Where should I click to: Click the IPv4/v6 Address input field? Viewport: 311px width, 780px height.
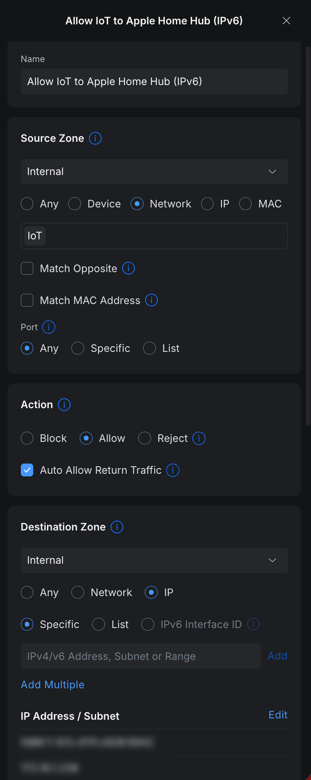point(141,656)
